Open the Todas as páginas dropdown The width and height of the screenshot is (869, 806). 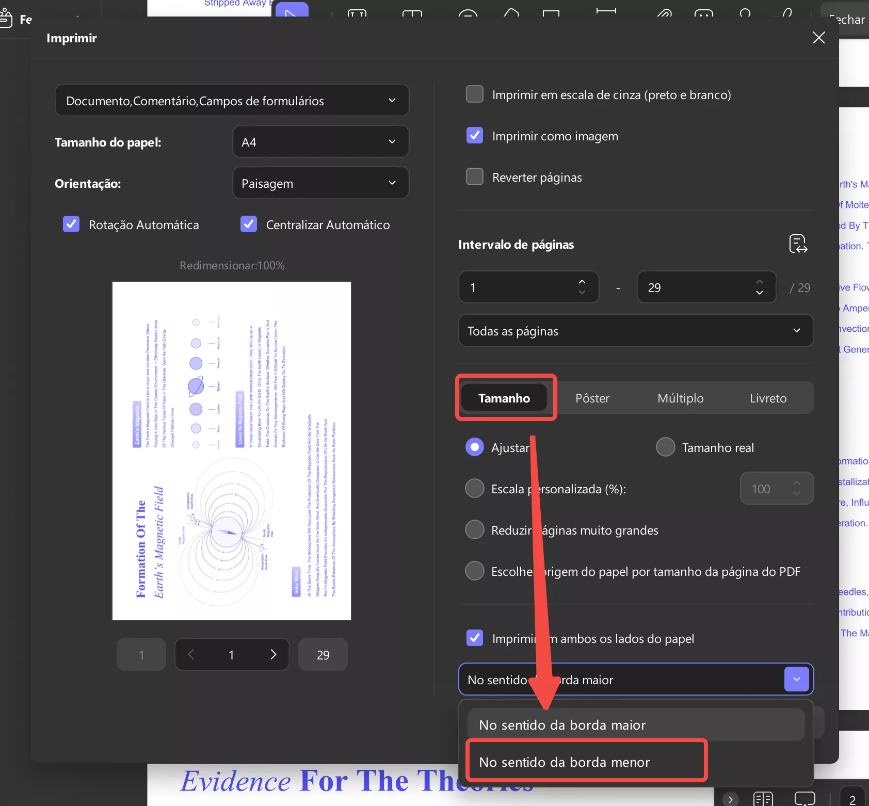point(636,331)
